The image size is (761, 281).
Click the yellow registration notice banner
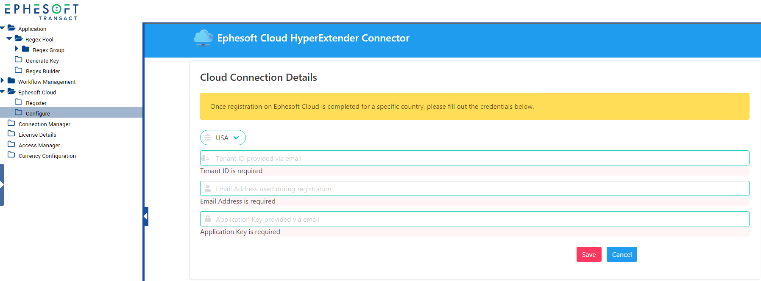pos(475,106)
